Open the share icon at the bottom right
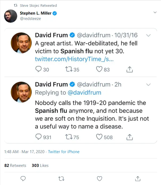The width and height of the screenshot is (161, 185). pos(138,179)
